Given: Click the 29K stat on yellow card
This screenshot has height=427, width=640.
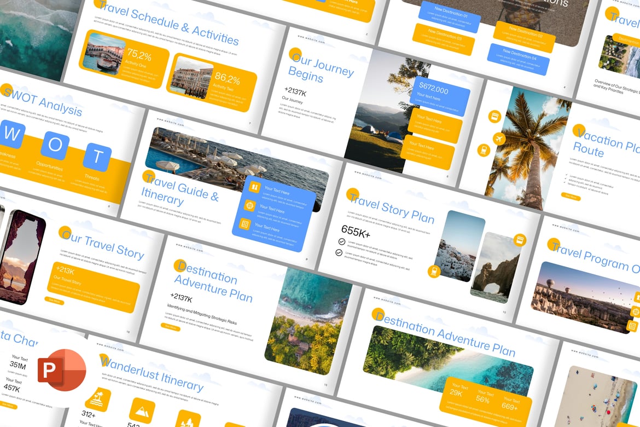Looking at the screenshot, I should (x=456, y=393).
